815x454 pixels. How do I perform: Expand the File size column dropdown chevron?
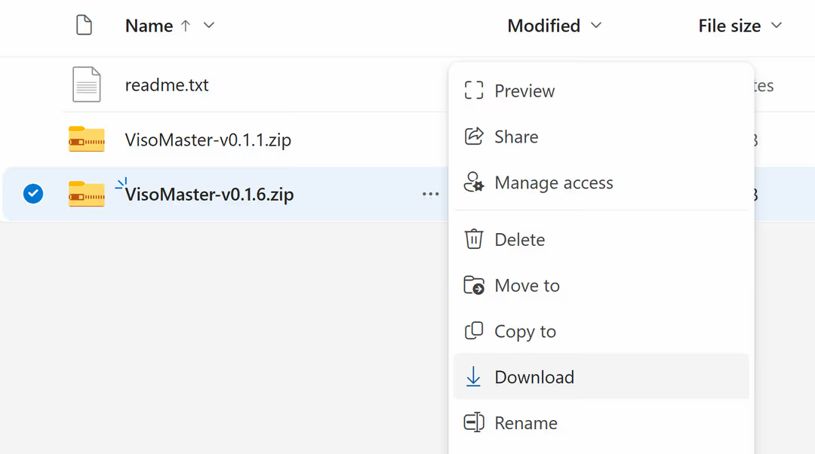[x=776, y=25]
